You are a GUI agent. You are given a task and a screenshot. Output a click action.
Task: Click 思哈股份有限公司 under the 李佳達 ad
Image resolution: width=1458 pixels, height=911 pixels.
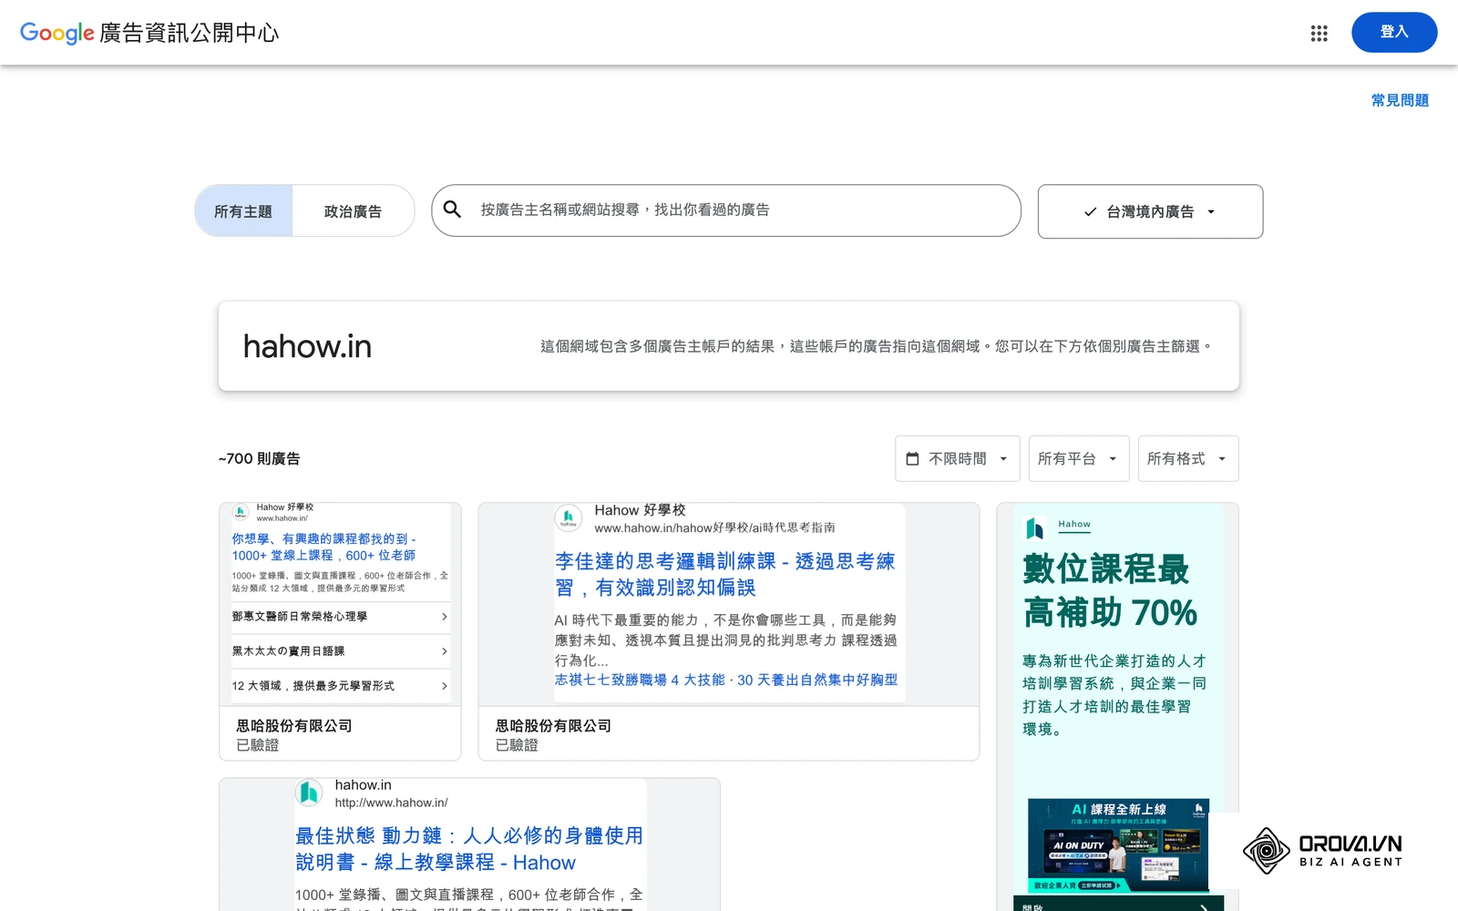[553, 726]
